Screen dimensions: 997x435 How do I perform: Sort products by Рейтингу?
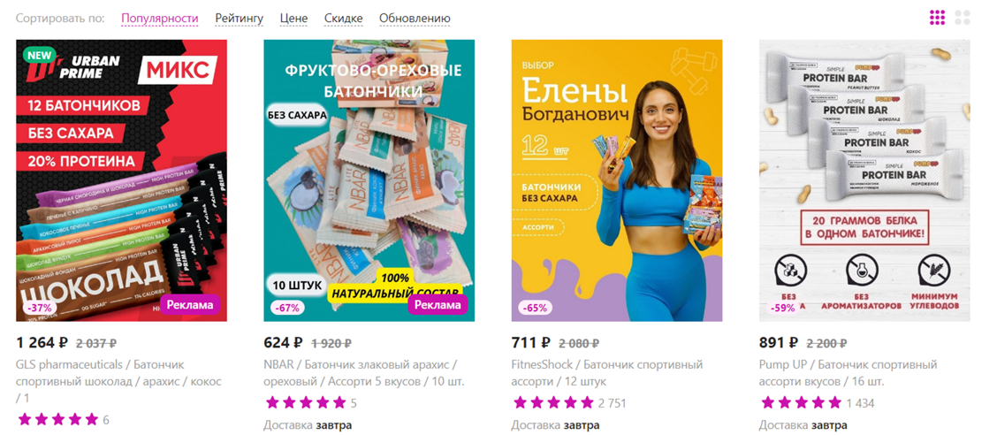tap(239, 19)
